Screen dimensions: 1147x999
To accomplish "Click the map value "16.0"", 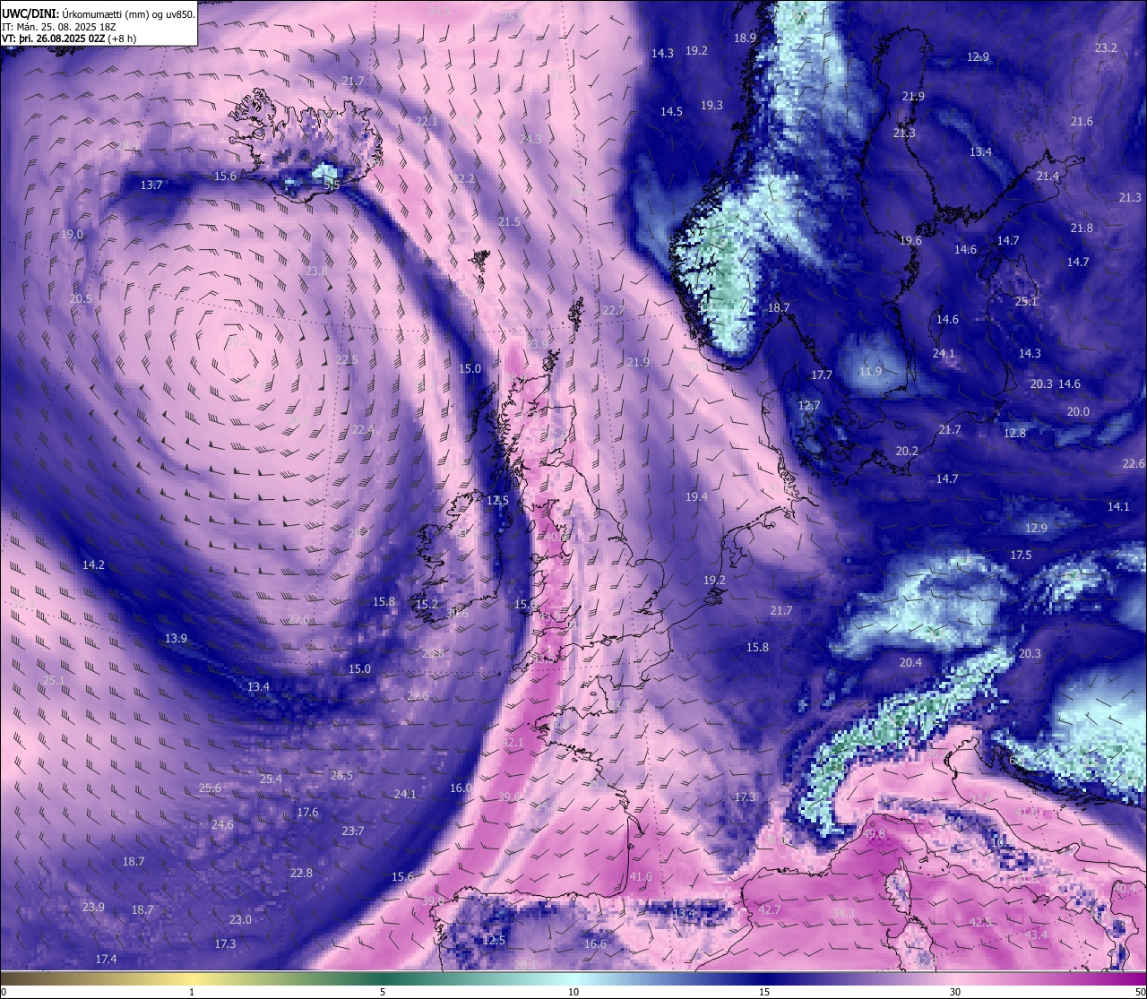I will [x=461, y=788].
